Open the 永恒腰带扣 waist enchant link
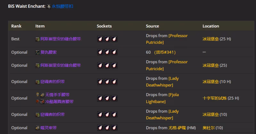The height and width of the screenshot is (134, 256). tap(62, 6)
